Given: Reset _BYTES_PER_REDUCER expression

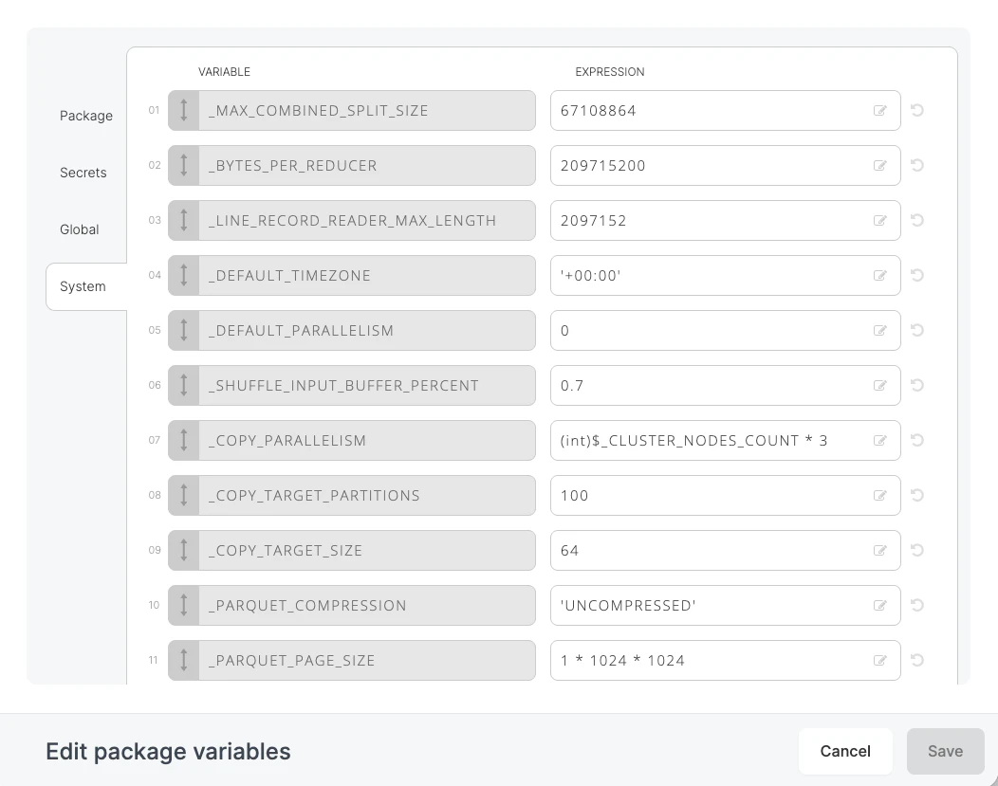Looking at the screenshot, I should click(916, 165).
